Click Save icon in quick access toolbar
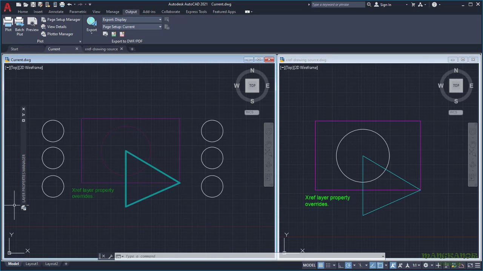 (x=33, y=5)
